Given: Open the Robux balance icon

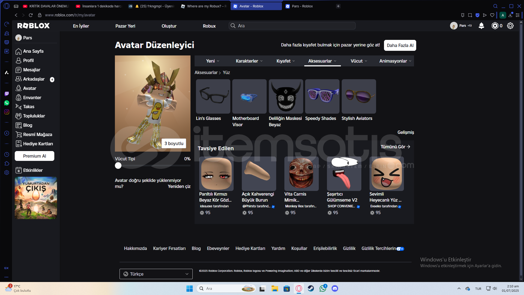Looking at the screenshot, I should click(x=495, y=26).
